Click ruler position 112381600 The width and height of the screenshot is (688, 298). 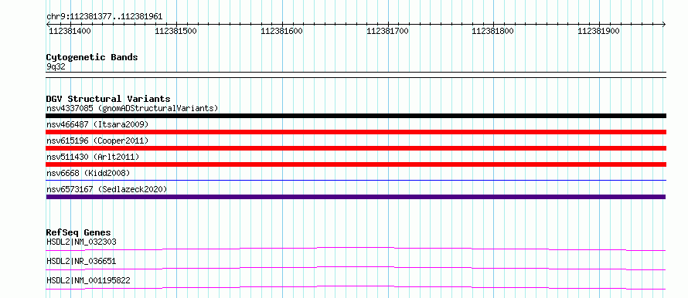[281, 31]
